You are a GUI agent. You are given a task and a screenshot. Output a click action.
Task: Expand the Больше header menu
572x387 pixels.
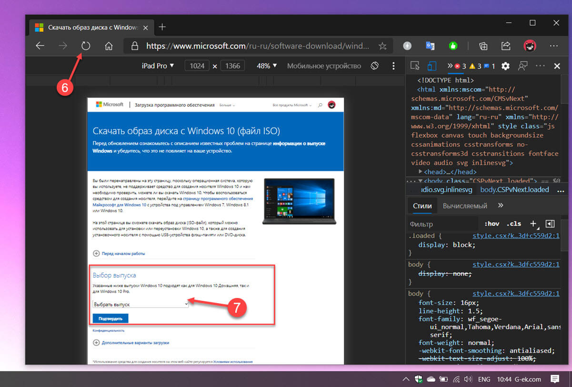tap(227, 105)
